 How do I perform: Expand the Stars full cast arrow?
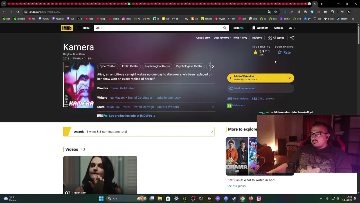click(x=213, y=107)
